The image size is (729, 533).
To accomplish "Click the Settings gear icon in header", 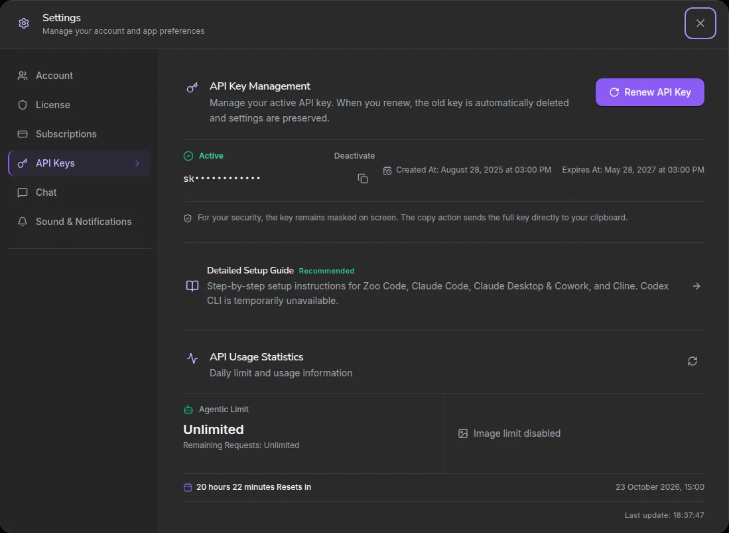I will coord(24,23).
